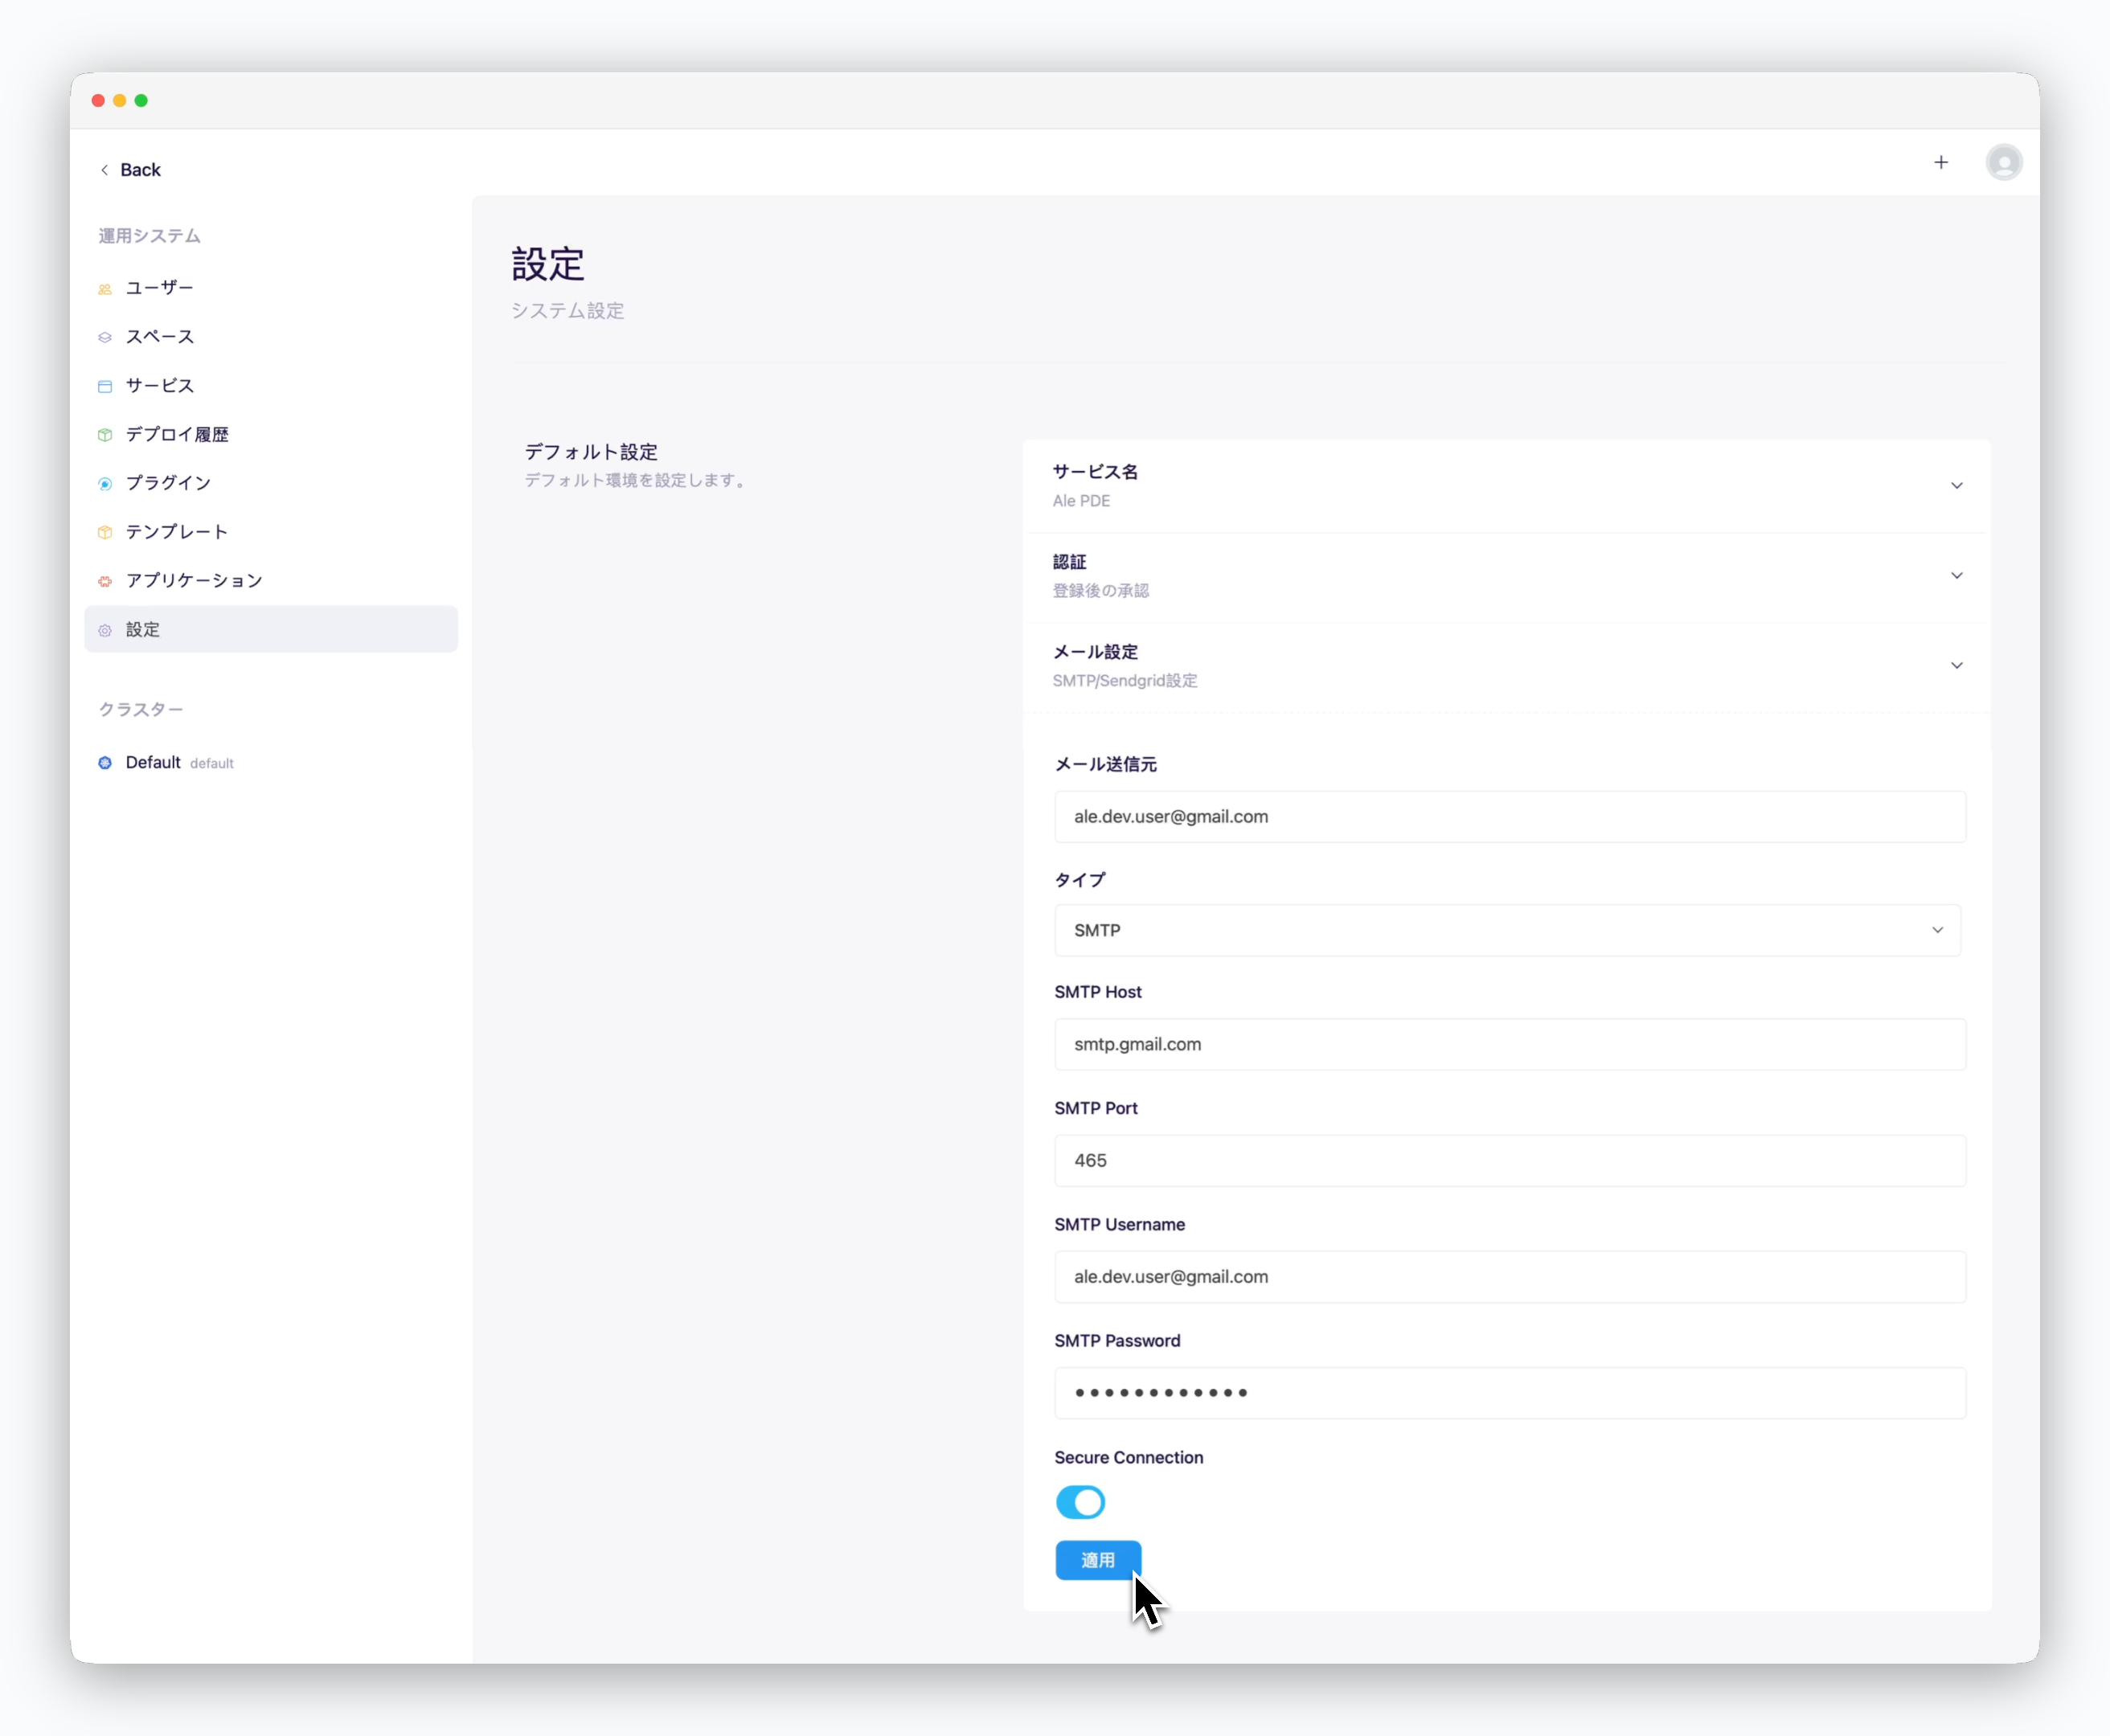
Task: Click the macOS green zoom window button
Action: [x=141, y=100]
